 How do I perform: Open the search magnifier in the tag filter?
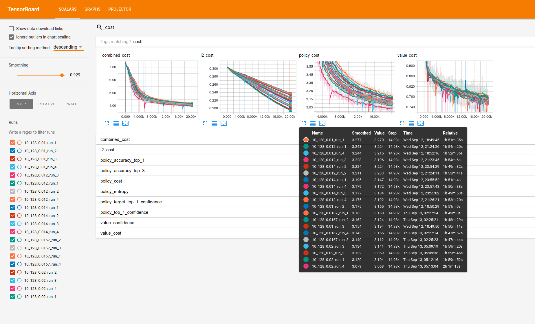99,27
